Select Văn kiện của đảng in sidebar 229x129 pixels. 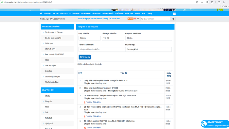pyautogui.click(x=52, y=82)
